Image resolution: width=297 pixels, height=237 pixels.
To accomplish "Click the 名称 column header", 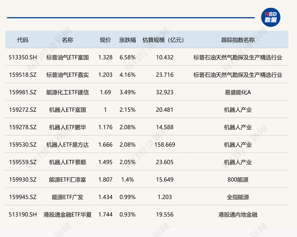I will coord(67,40).
